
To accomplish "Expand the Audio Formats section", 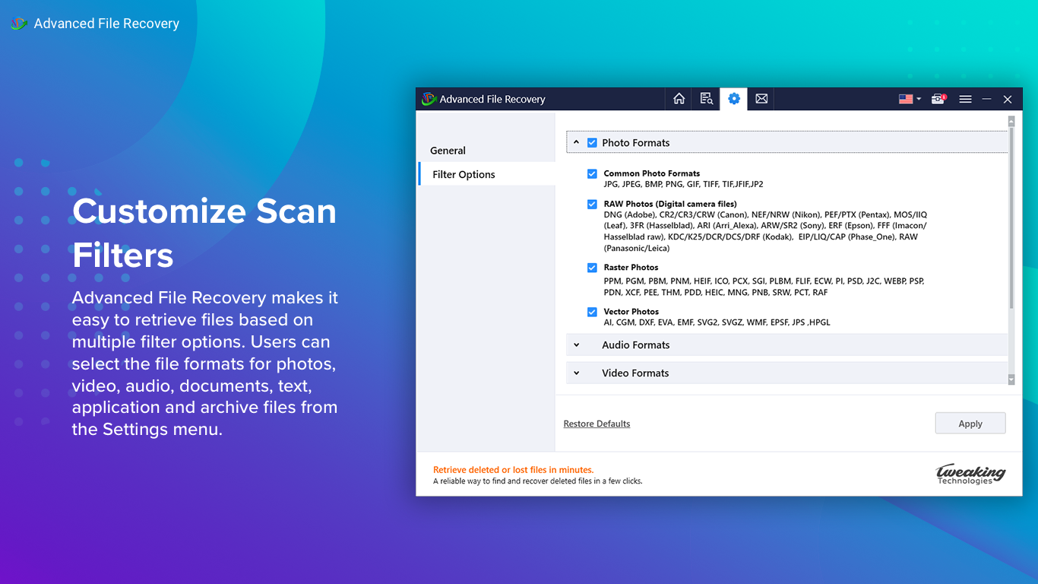I will click(575, 344).
